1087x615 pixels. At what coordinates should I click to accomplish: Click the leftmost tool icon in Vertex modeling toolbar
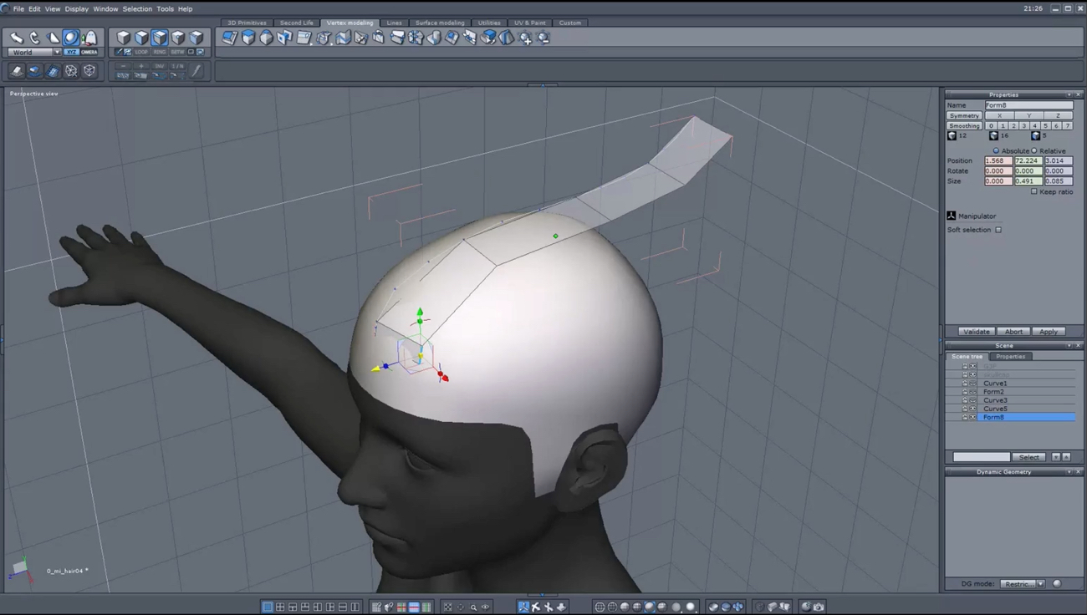[x=227, y=38]
